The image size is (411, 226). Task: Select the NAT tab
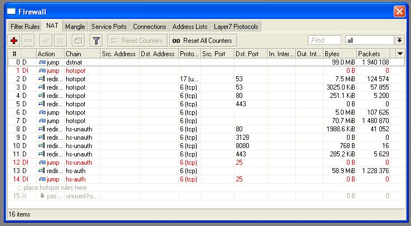tap(52, 26)
